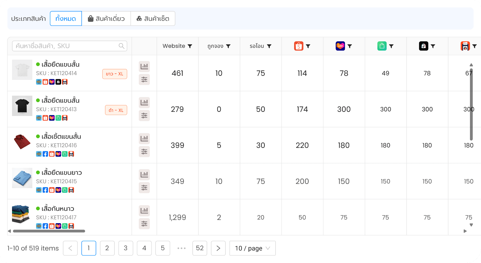Open stock settings for SKU KET120413
This screenshot has width=481, height=263.
tap(144, 115)
